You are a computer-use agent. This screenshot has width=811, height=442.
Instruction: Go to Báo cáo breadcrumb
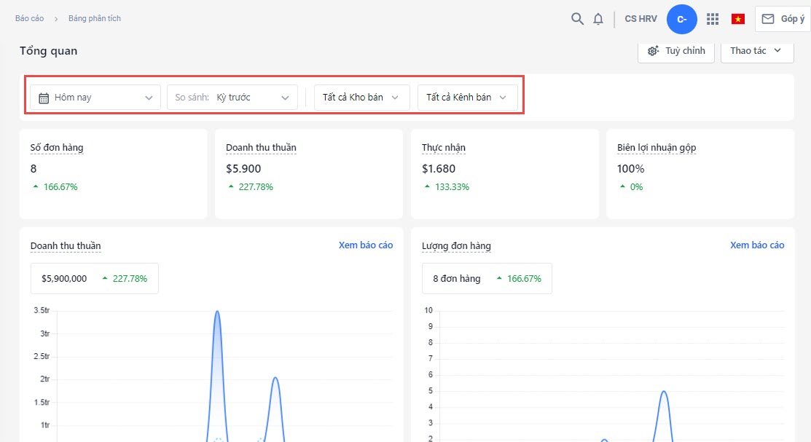coord(29,18)
